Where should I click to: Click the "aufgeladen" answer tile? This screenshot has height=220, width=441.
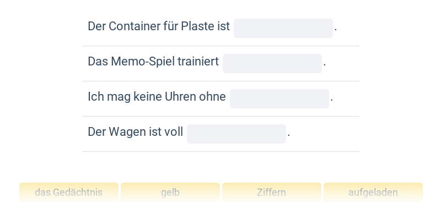coord(373,193)
